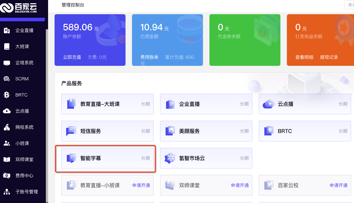Viewport: 354px width, 203px height.
Task: Open 小班课 in the sidebar
Action: point(22,143)
